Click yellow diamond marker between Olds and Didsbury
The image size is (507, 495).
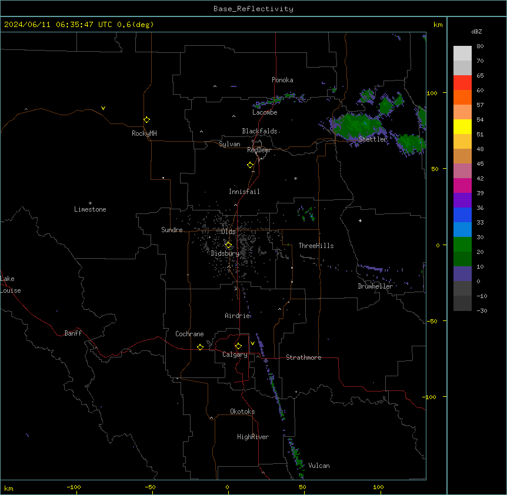click(228, 245)
